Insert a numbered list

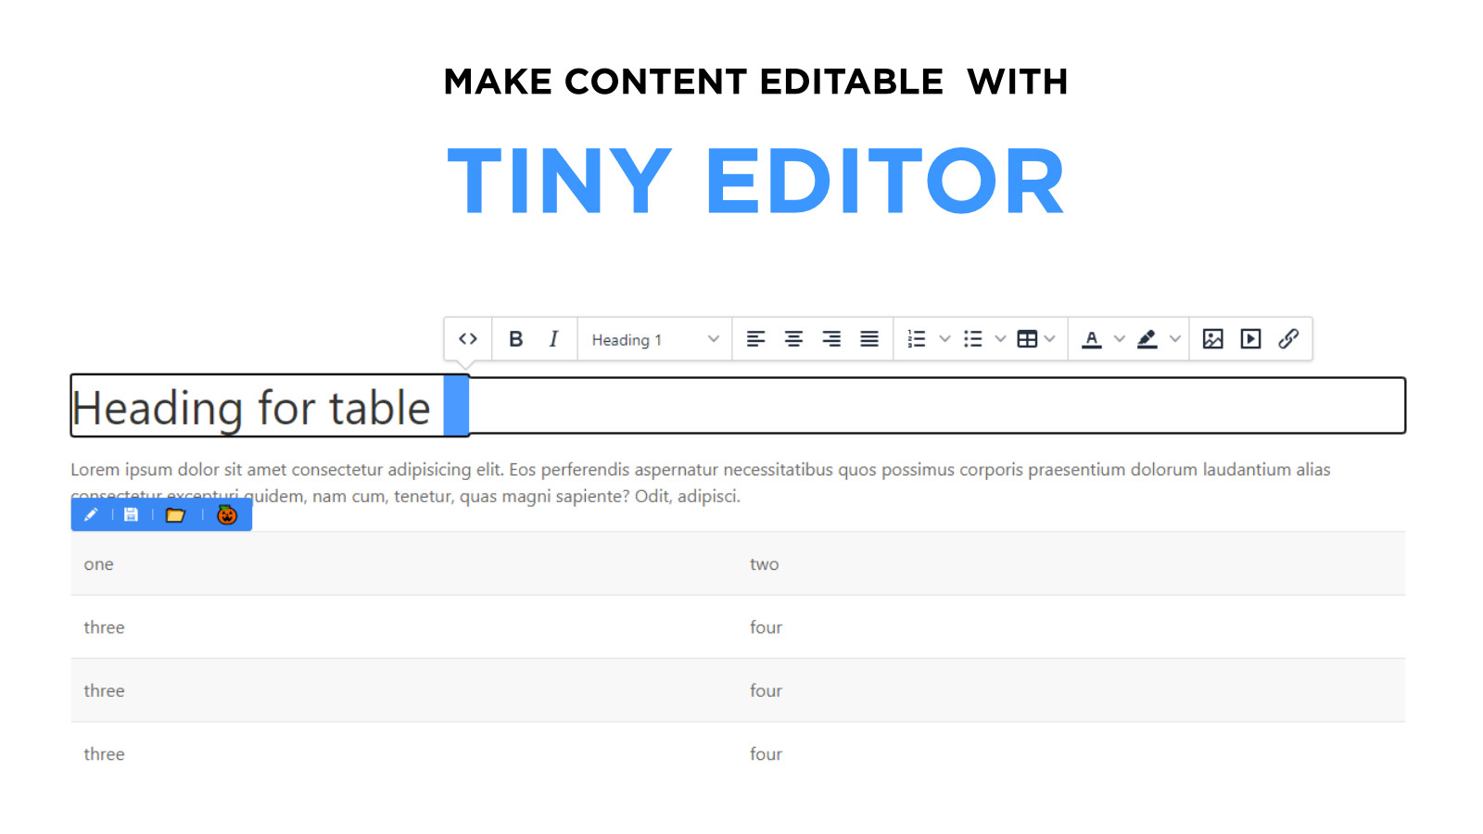coord(917,339)
